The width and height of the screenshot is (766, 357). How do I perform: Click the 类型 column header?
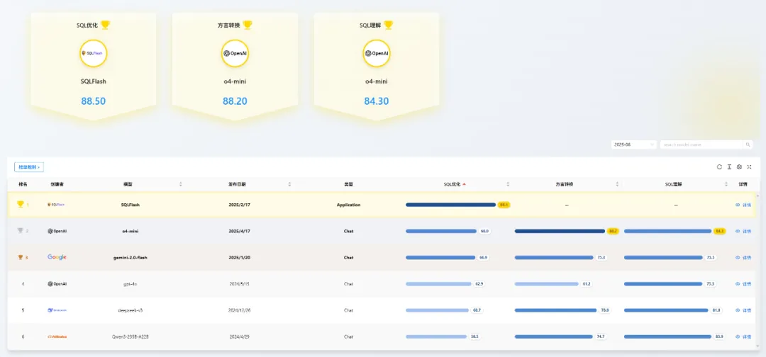pos(348,184)
